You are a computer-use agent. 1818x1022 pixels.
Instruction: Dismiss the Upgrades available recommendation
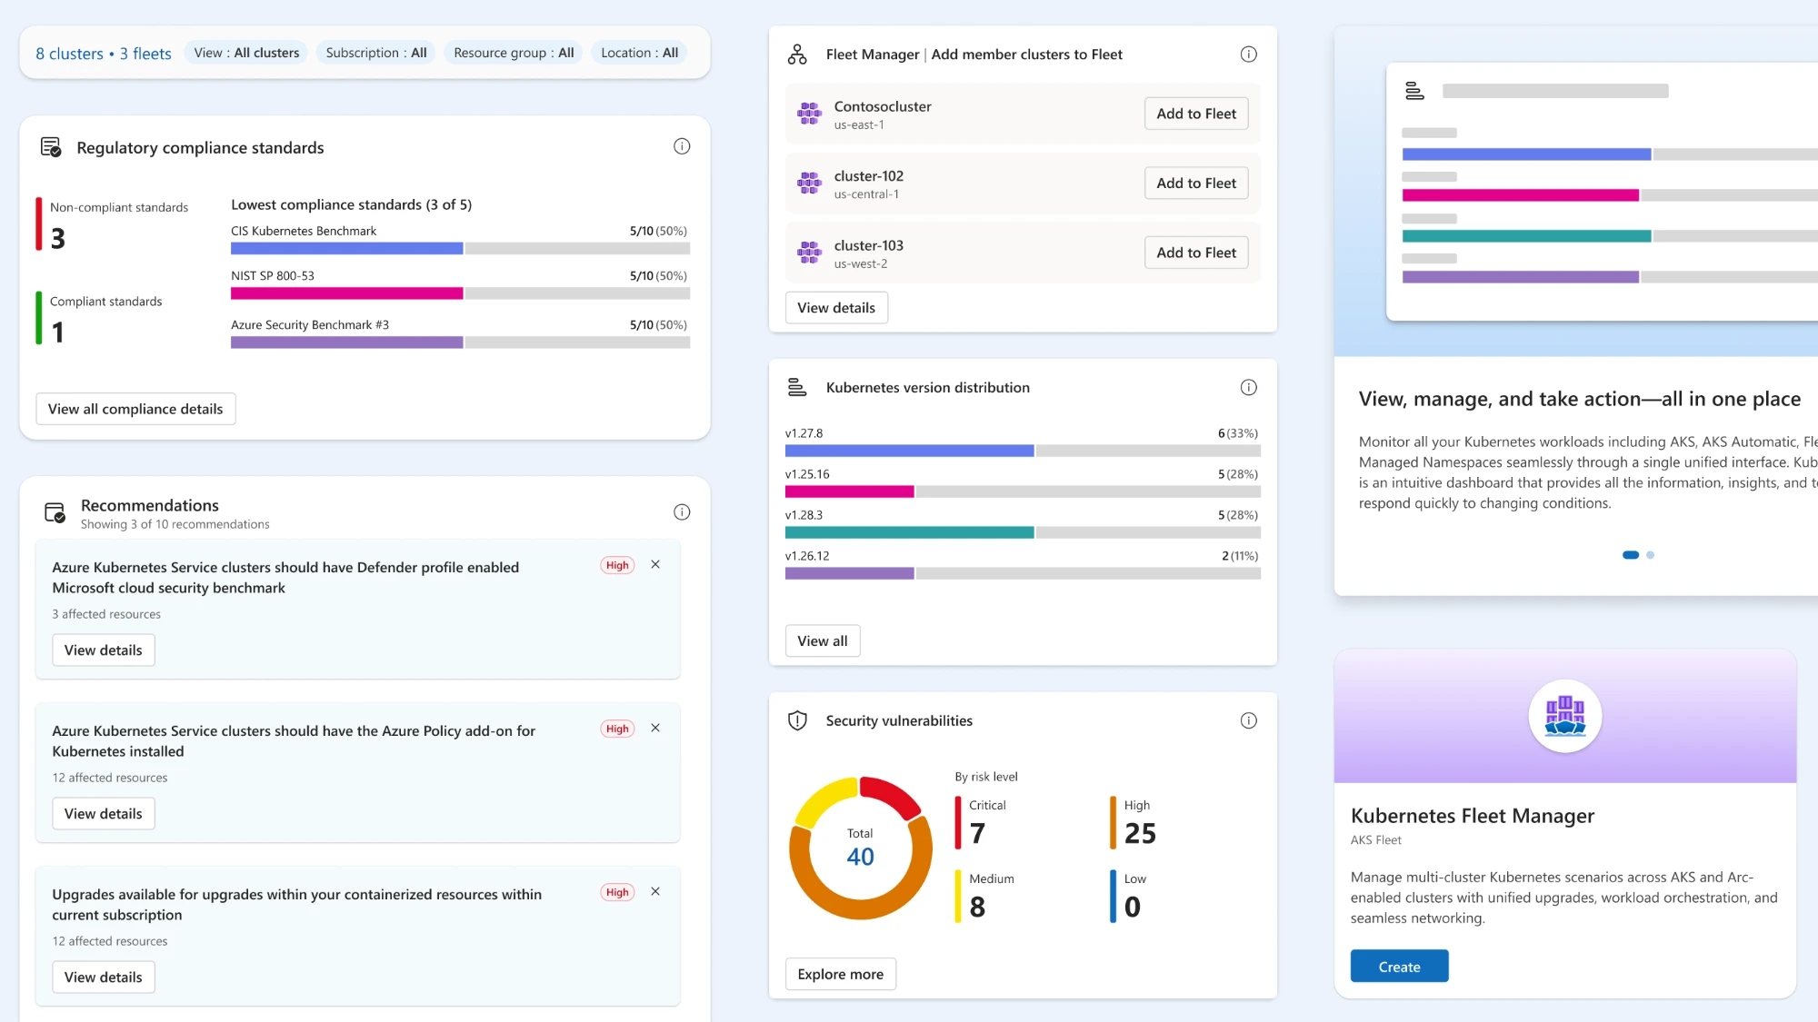(655, 891)
